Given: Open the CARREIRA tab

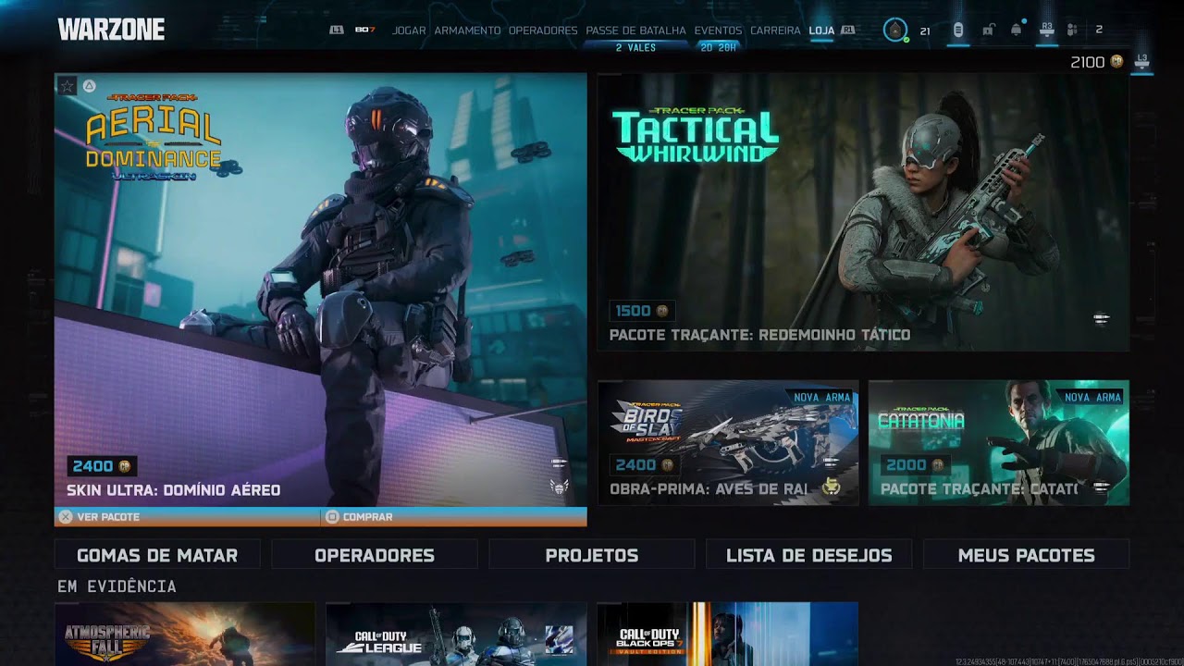Looking at the screenshot, I should [x=775, y=31].
